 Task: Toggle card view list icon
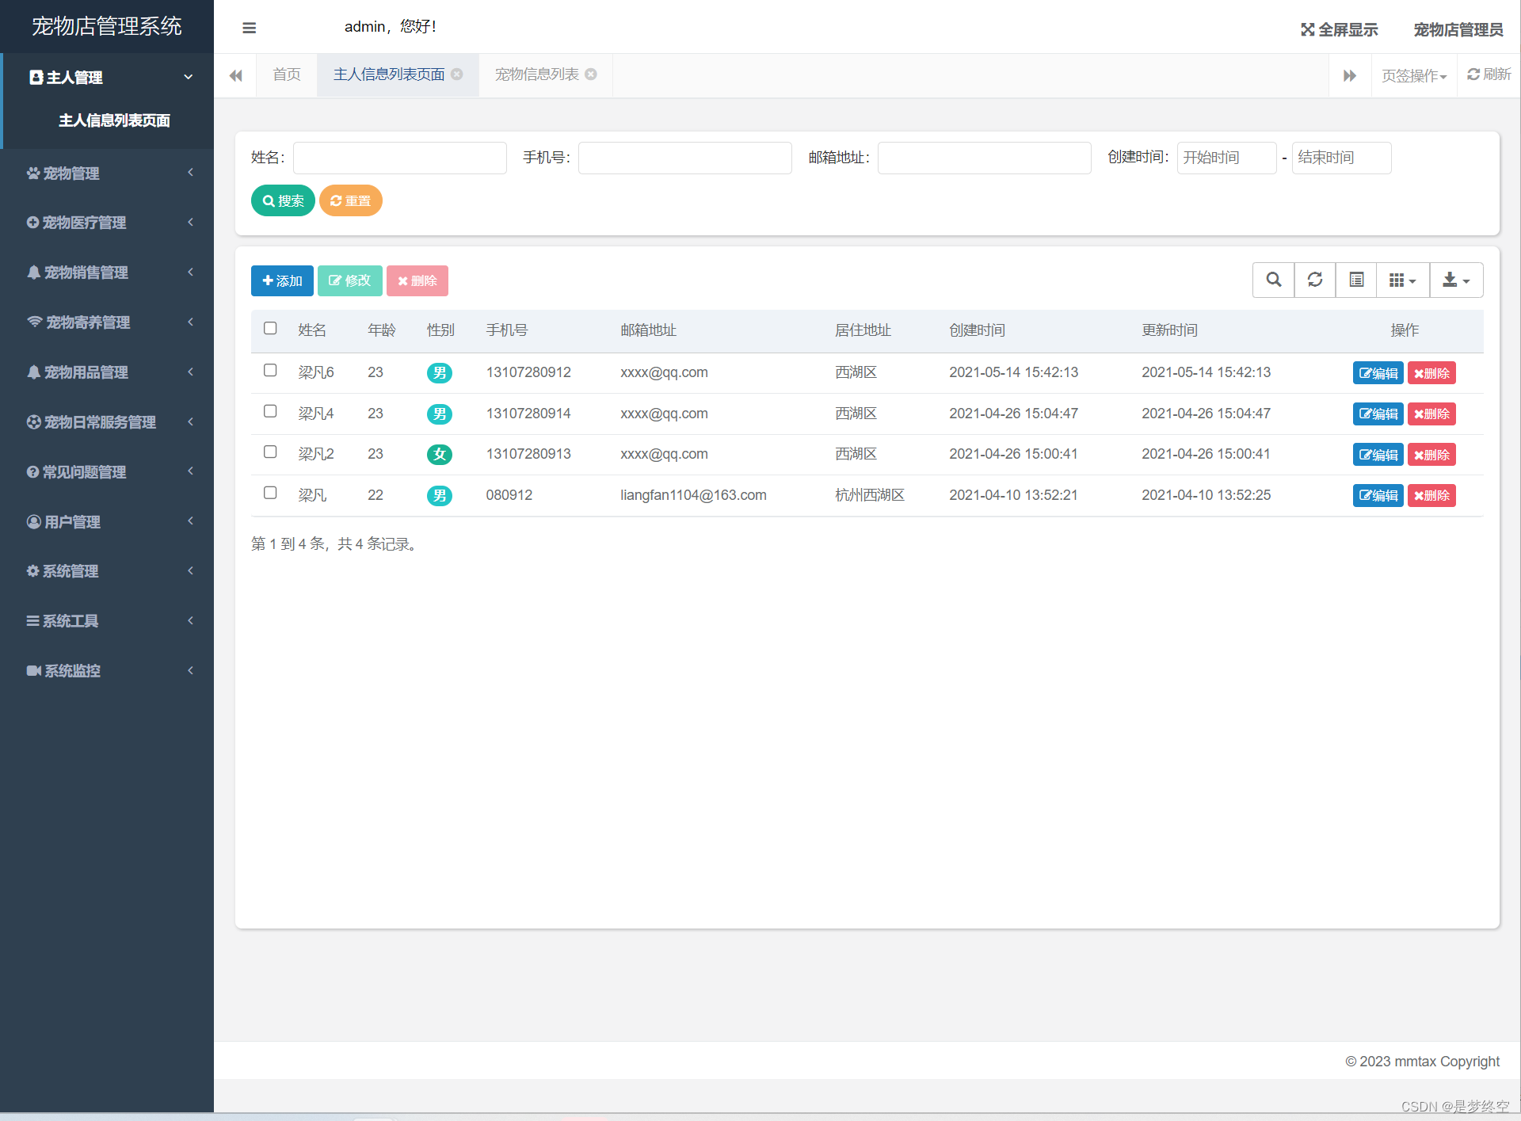tap(1356, 280)
